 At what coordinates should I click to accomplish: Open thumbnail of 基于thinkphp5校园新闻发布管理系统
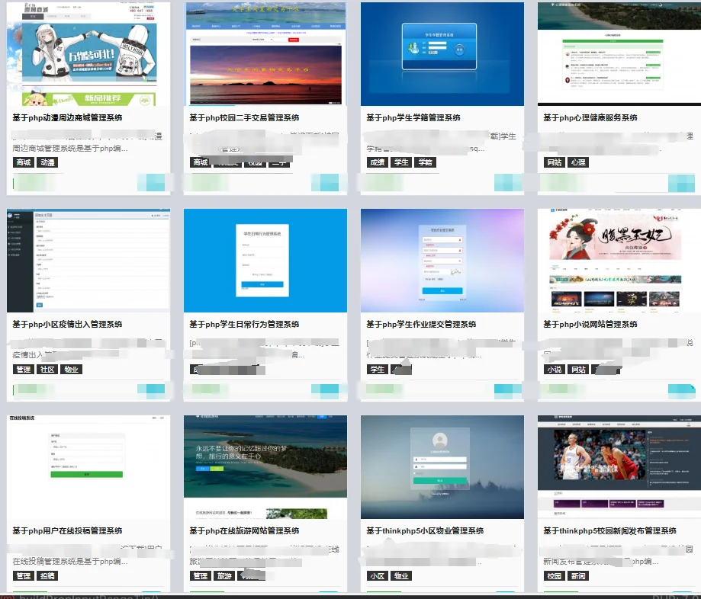[x=619, y=467]
